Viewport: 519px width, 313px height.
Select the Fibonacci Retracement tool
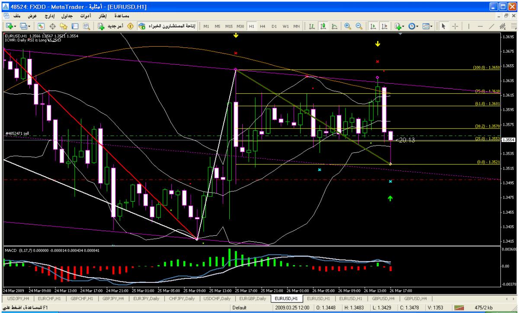514,26
